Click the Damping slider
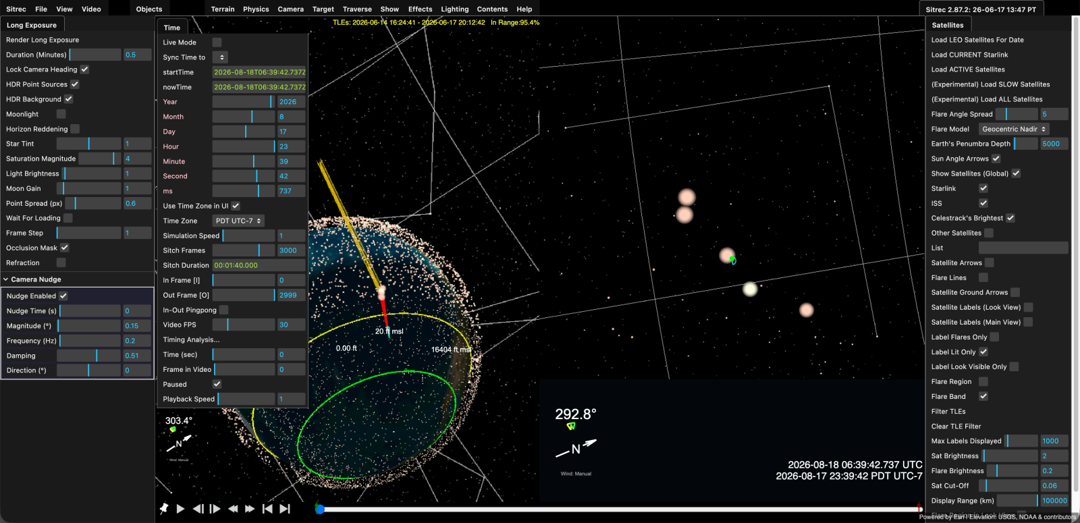Image resolution: width=1080 pixels, height=523 pixels. pyautogui.click(x=88, y=356)
